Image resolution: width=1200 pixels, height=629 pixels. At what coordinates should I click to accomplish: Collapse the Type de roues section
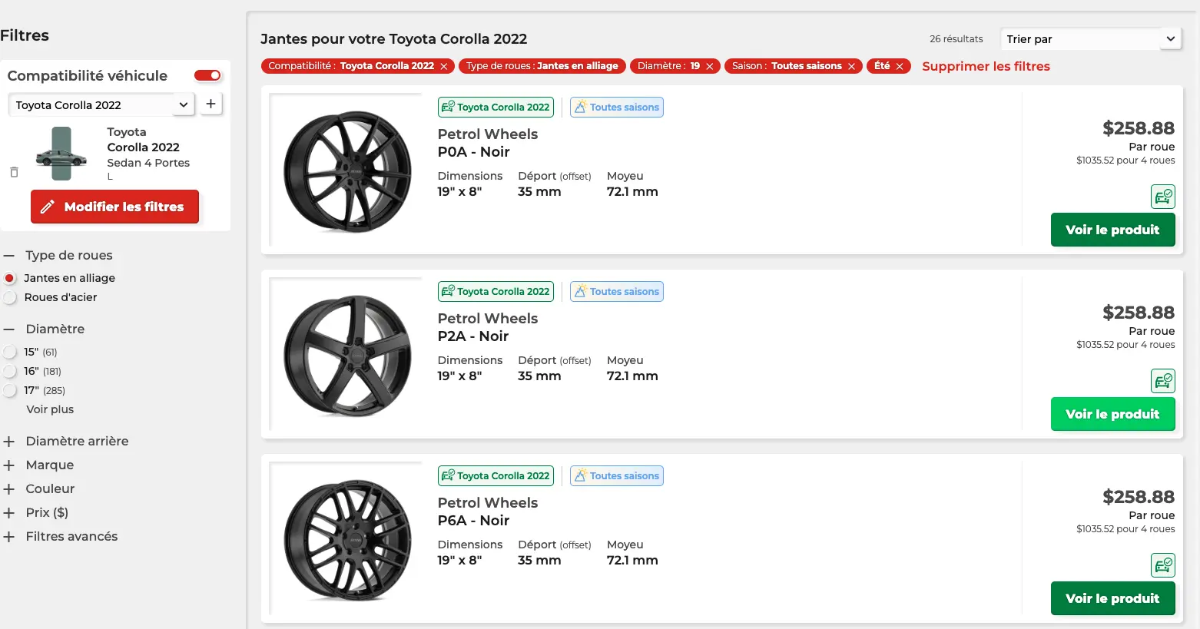[x=9, y=256]
